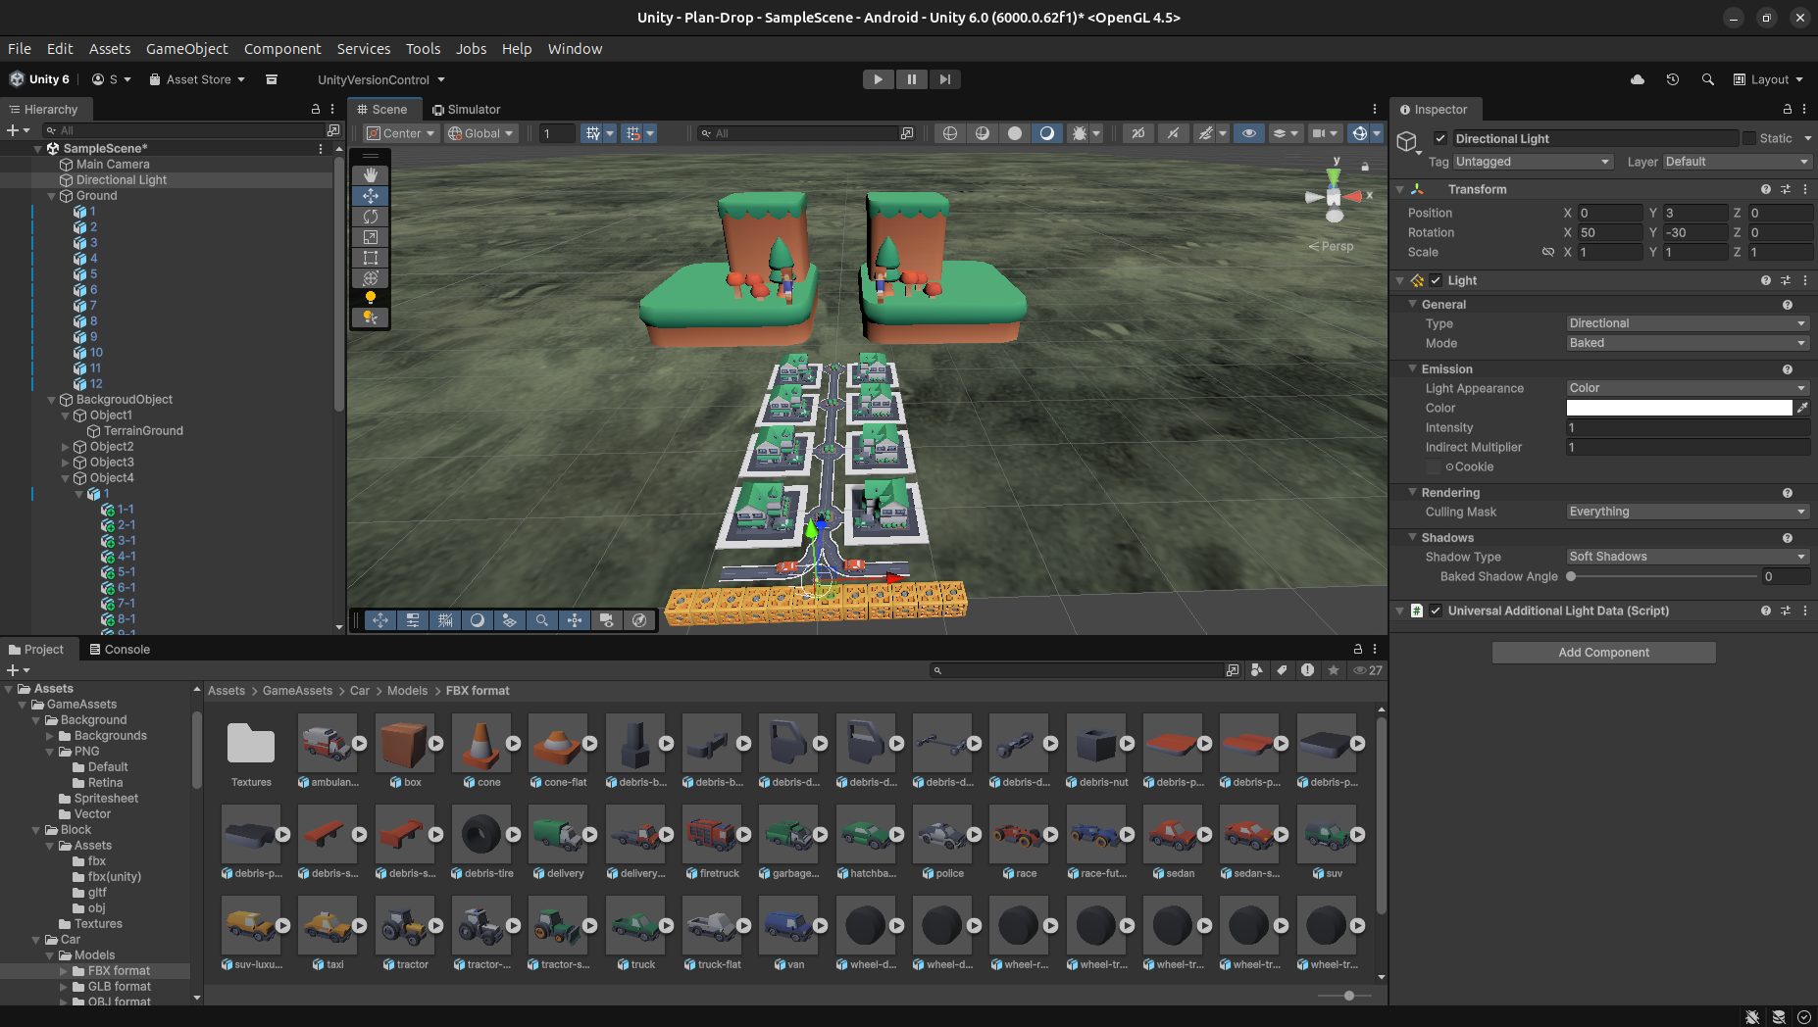
Task: Click the Pause button
Action: tap(911, 79)
